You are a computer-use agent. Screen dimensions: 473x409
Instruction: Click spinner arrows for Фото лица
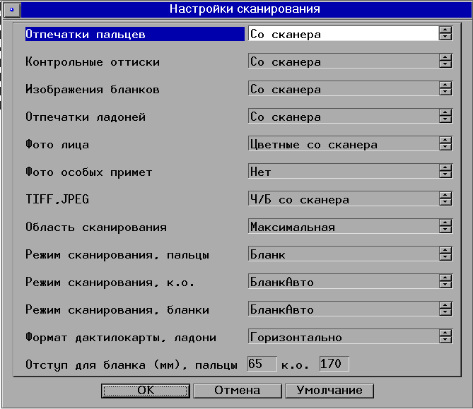[x=445, y=143]
